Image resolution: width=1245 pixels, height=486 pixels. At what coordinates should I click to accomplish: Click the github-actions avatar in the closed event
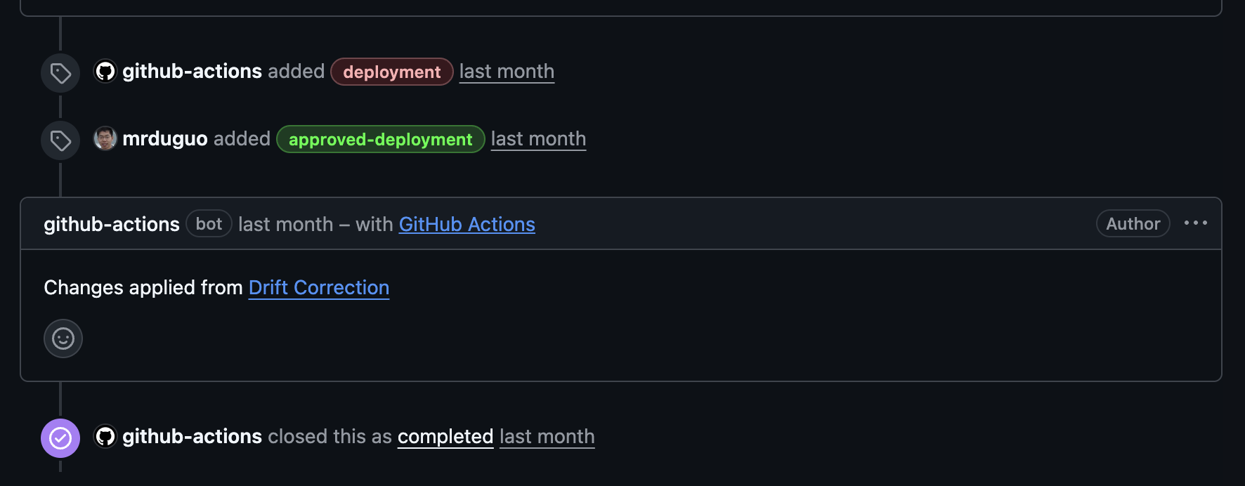coord(105,436)
